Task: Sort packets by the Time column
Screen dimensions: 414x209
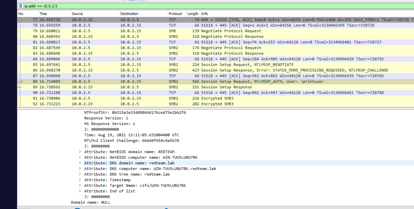Action: click(43, 14)
